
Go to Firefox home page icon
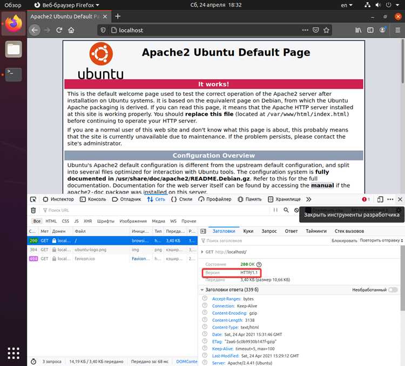[x=71, y=30]
